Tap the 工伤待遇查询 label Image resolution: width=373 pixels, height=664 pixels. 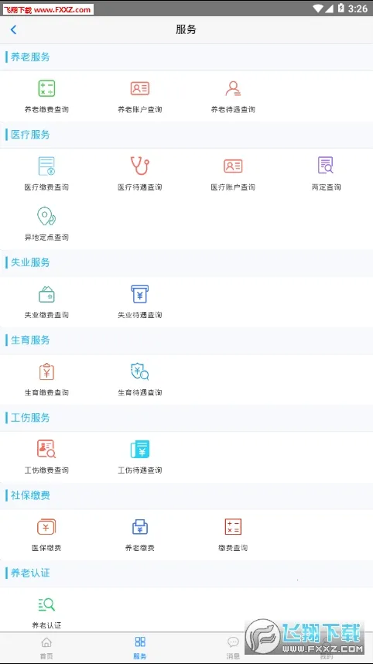pos(140,471)
